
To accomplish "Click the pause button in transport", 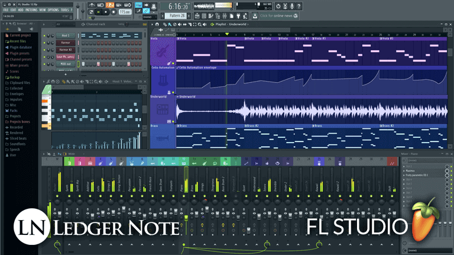I will [99, 12].
